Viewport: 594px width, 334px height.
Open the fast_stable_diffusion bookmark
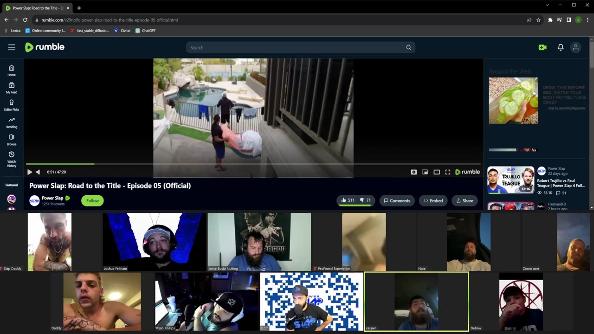click(x=90, y=31)
